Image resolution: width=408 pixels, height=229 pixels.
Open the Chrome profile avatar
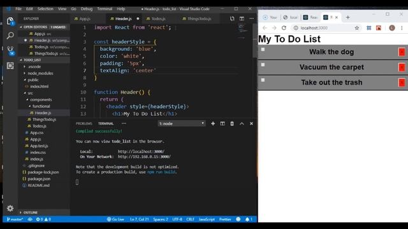tap(392, 28)
